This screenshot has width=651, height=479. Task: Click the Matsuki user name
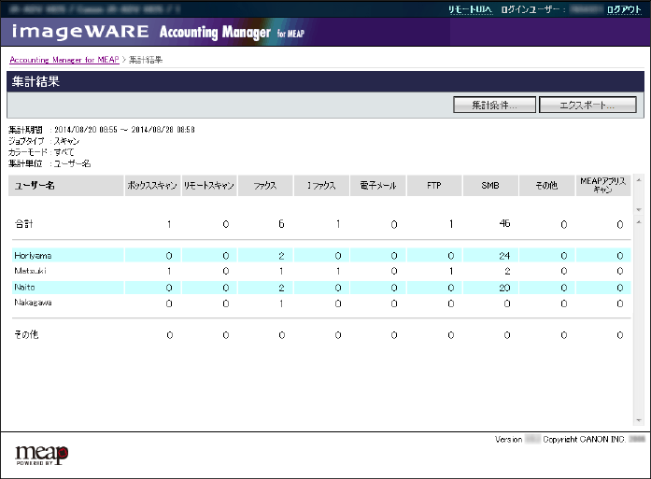pyautogui.click(x=29, y=271)
